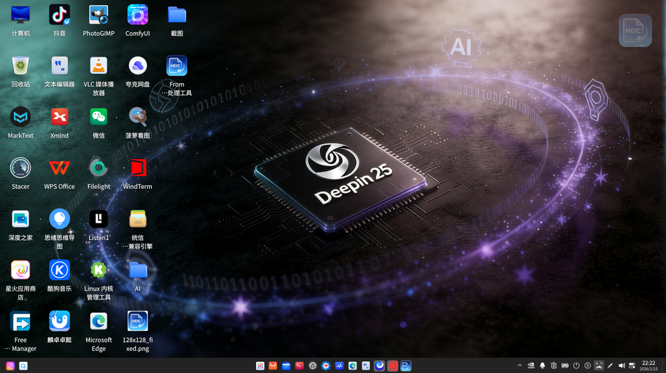This screenshot has width=666, height=373.
Task: Launch the red terminal taskbar icon
Action: point(300,366)
